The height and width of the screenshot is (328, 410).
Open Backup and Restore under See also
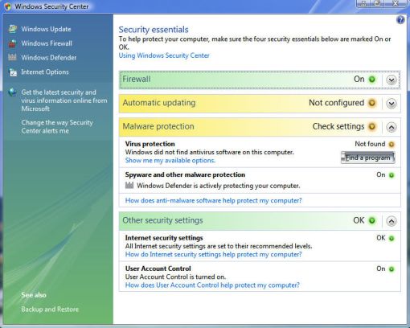[x=50, y=310]
